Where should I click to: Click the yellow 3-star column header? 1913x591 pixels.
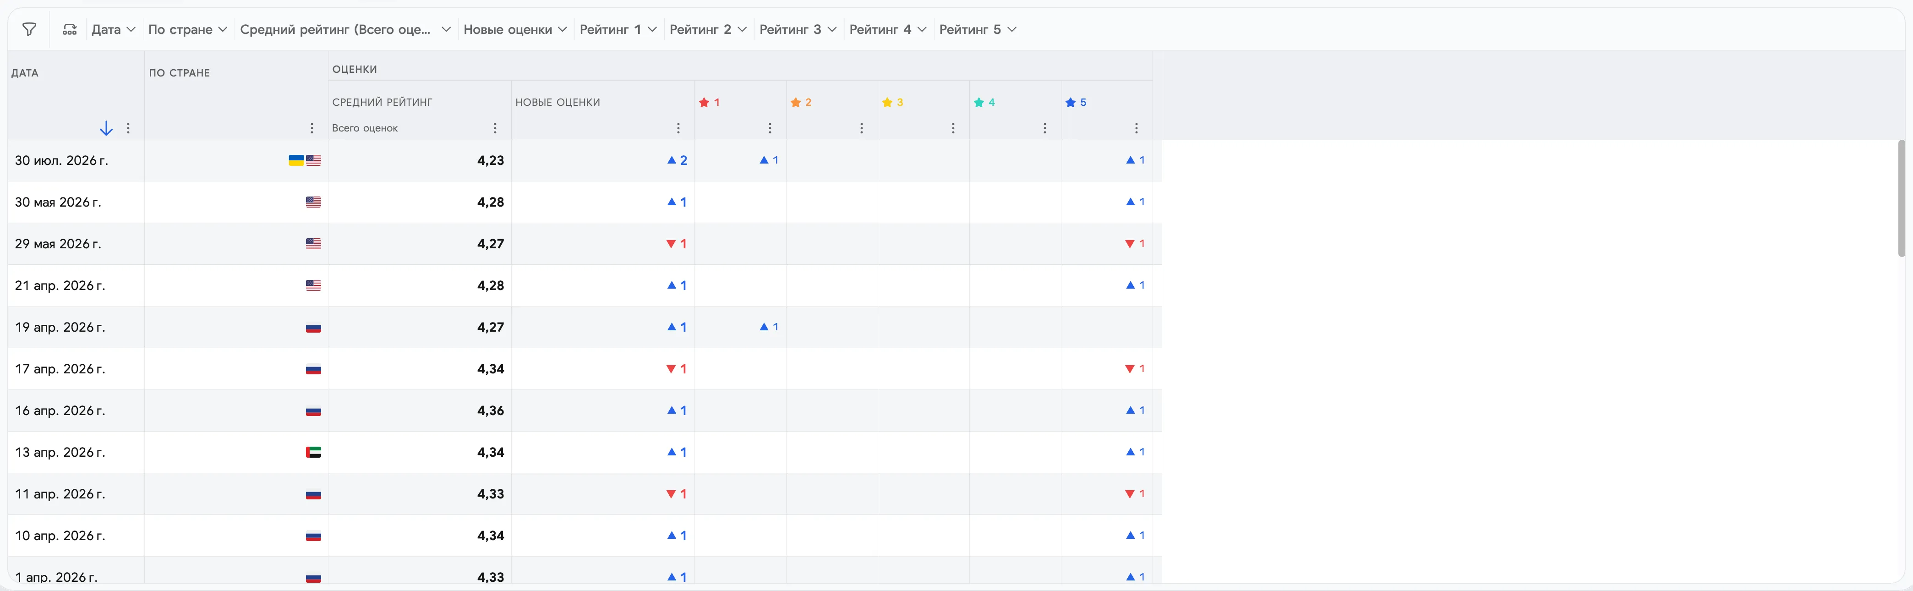click(x=892, y=103)
